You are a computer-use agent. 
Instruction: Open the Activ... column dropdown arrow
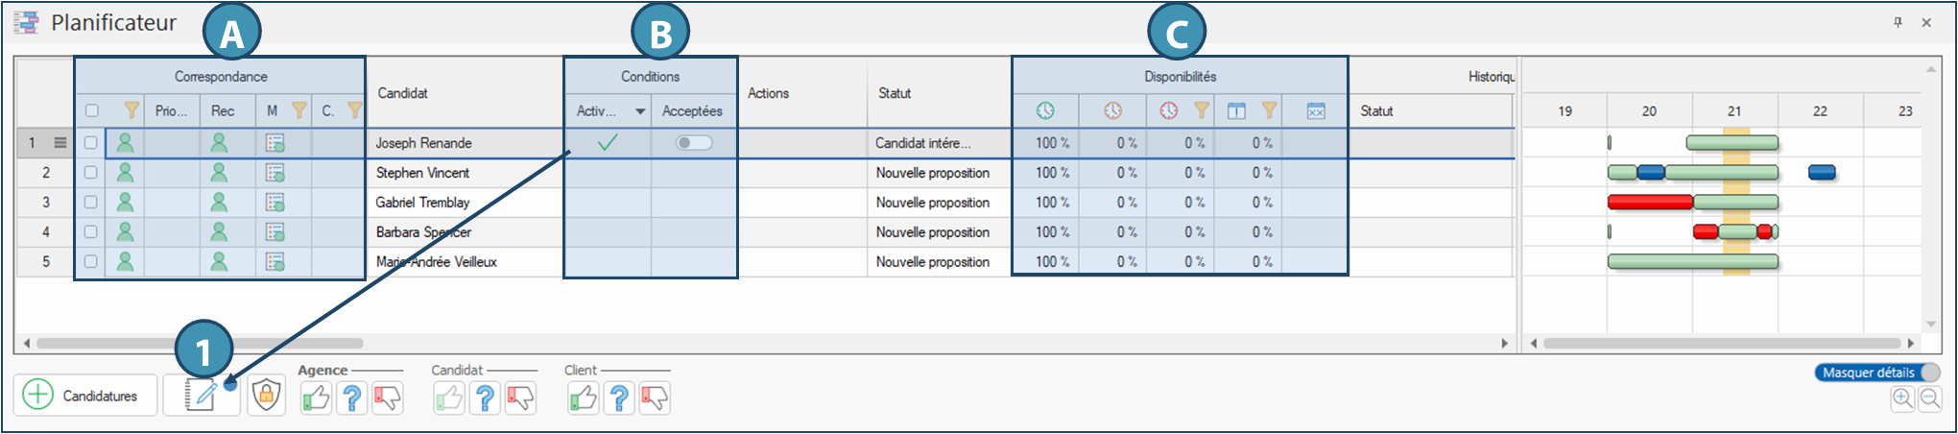[x=640, y=112]
